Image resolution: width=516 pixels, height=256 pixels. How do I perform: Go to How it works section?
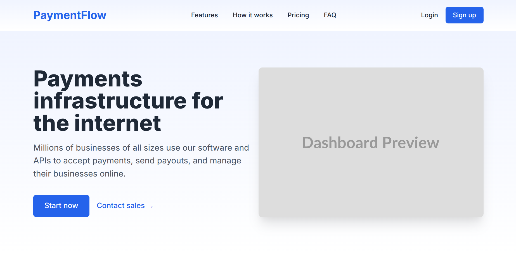tap(253, 15)
